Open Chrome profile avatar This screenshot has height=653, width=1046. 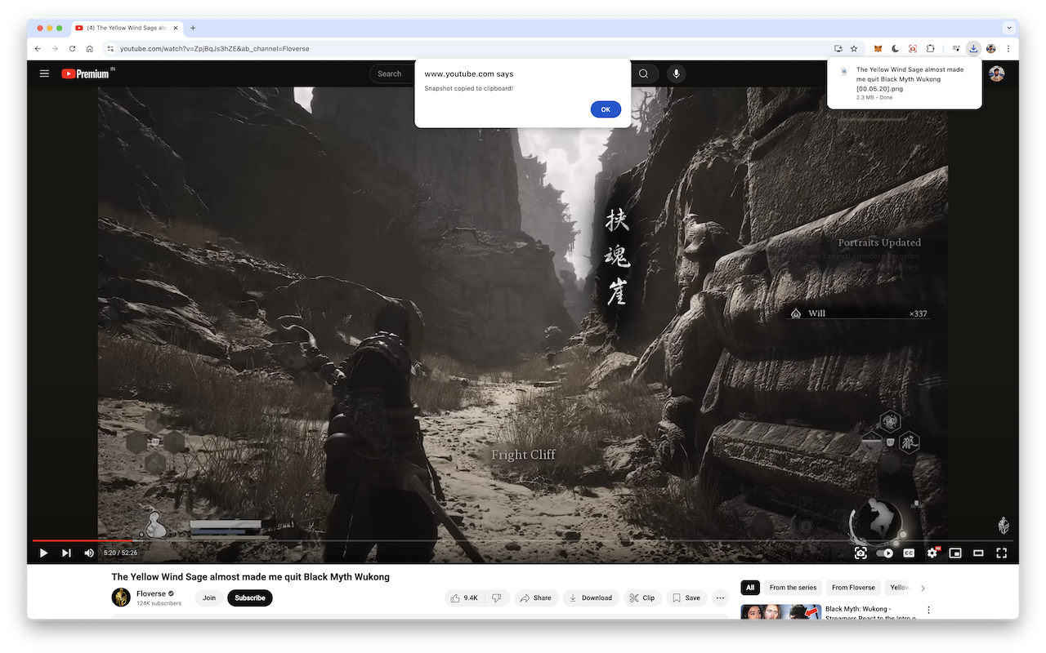coord(991,48)
